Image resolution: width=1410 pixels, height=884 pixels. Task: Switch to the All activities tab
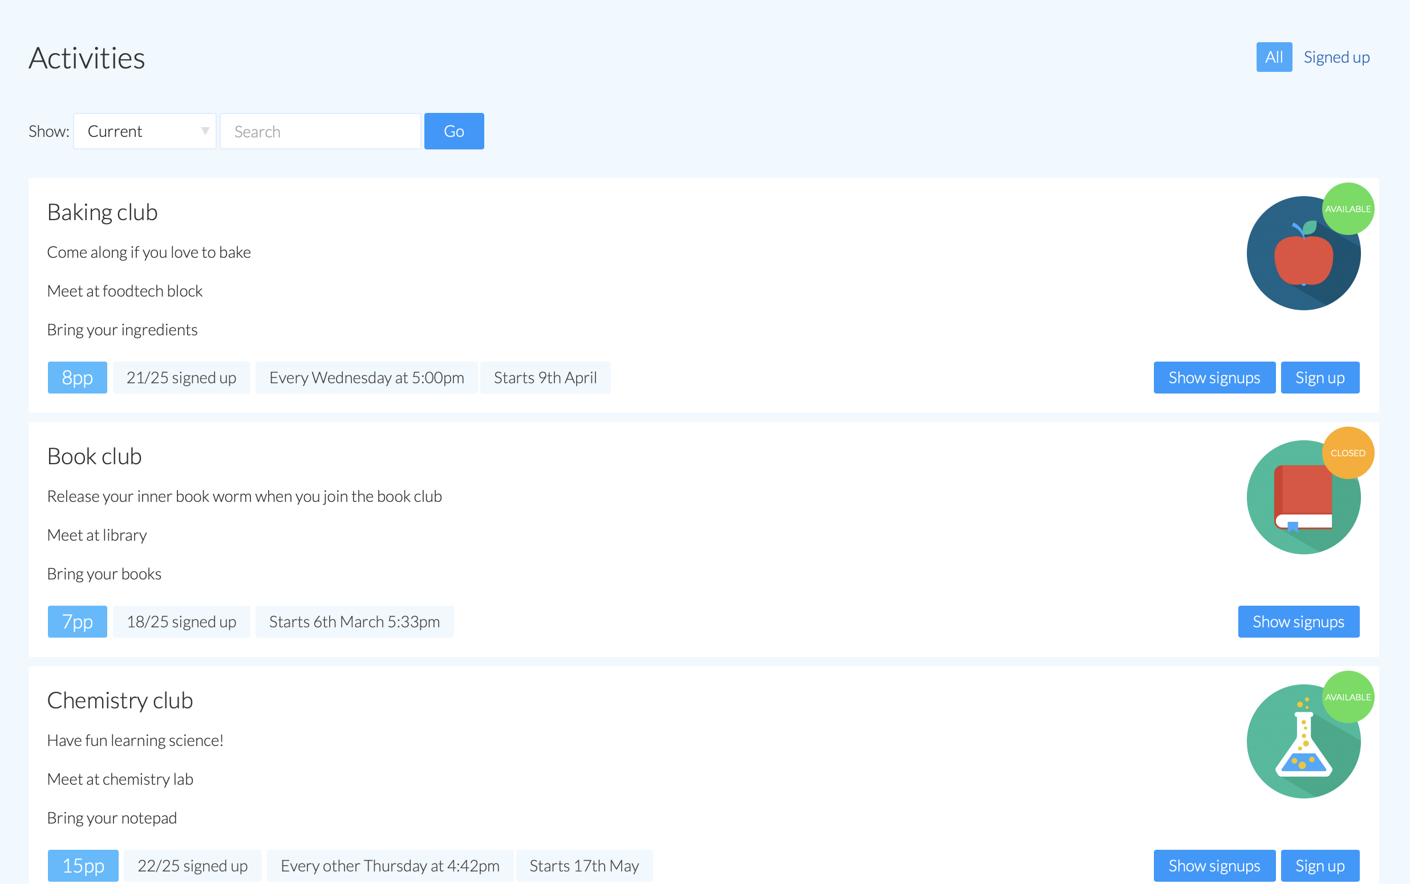coord(1273,57)
